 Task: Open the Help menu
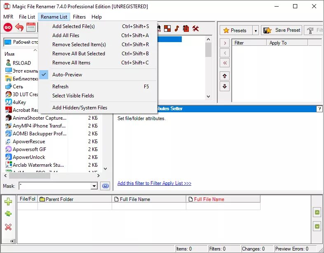96,17
